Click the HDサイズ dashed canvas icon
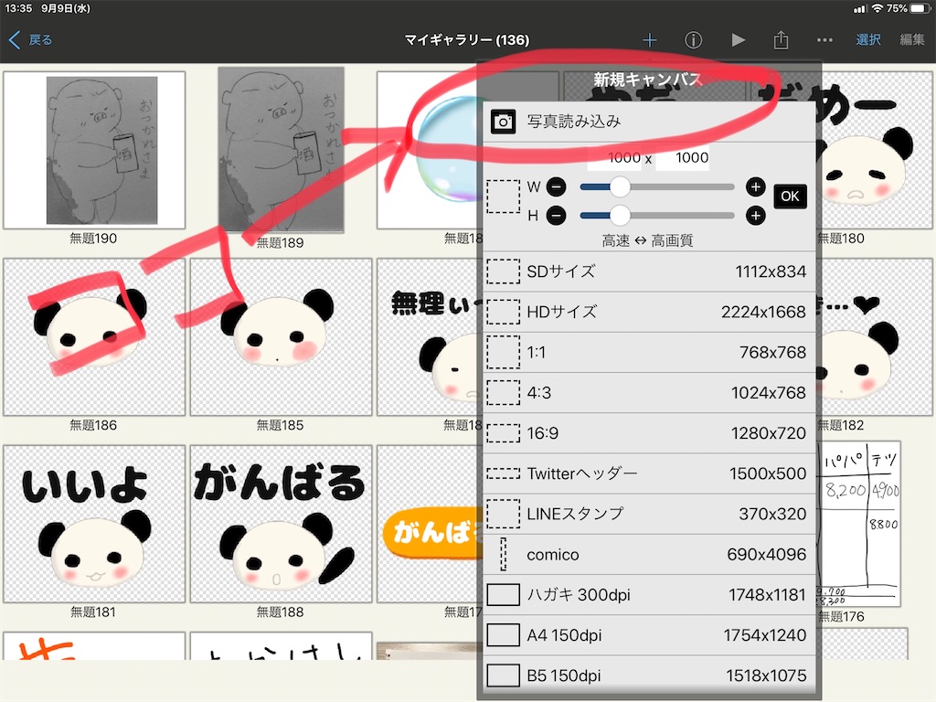936x702 pixels. [504, 312]
